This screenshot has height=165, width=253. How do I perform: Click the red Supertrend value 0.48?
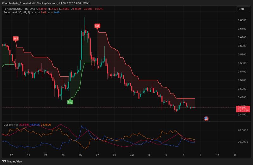(x=48, y=12)
